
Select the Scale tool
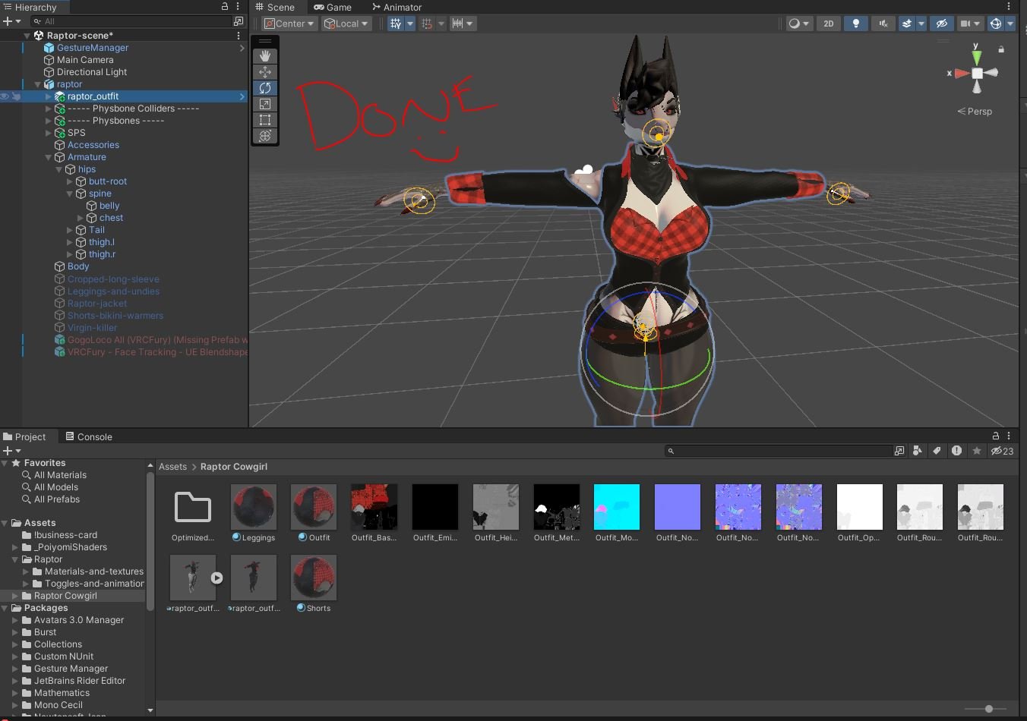(265, 104)
